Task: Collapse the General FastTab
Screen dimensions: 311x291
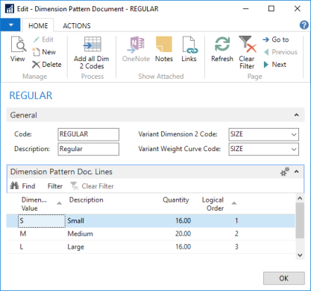Action: (x=296, y=115)
